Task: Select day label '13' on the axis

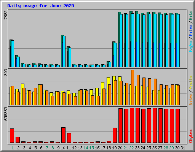Action: (x=80, y=148)
